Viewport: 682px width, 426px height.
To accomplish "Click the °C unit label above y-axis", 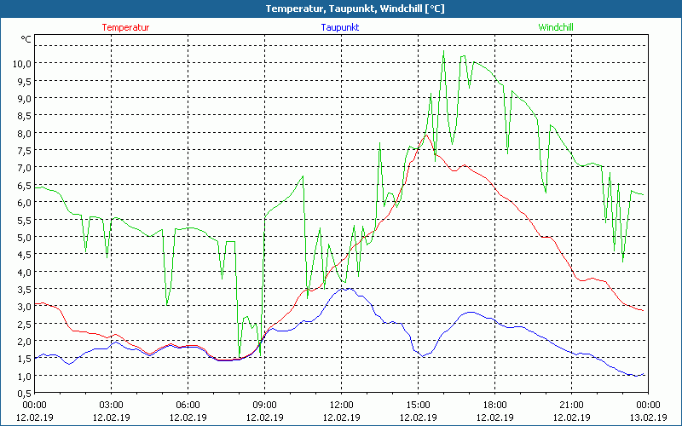I will [26, 39].
